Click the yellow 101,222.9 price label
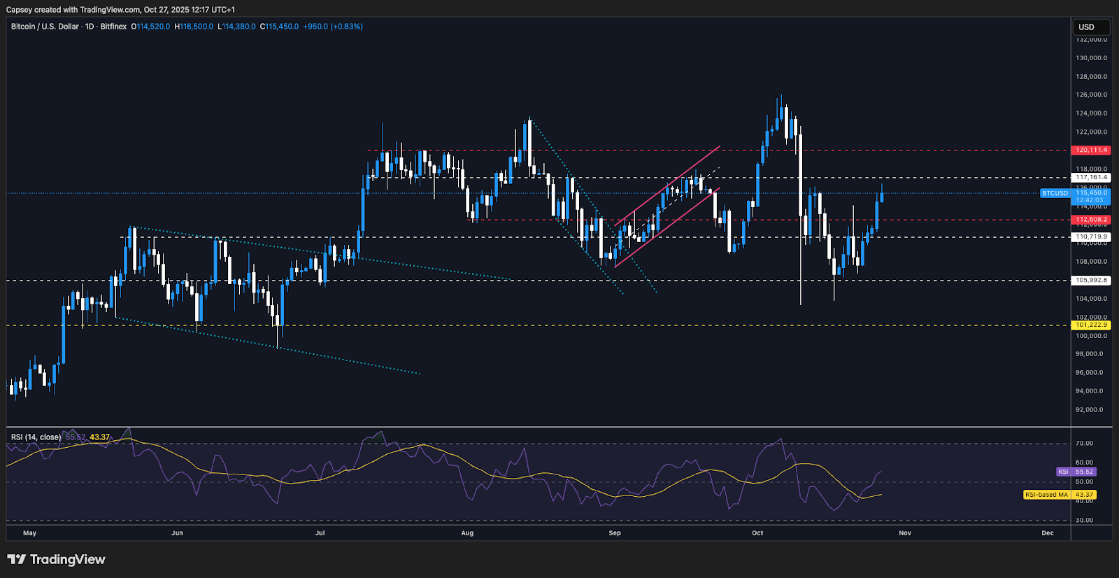1119x578 pixels. click(1091, 325)
